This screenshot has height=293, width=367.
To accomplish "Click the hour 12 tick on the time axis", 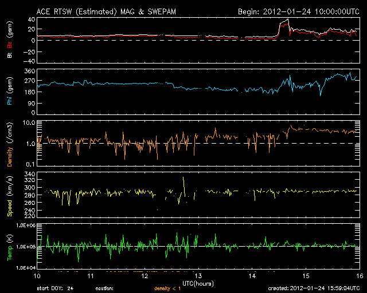I will click(x=144, y=275).
